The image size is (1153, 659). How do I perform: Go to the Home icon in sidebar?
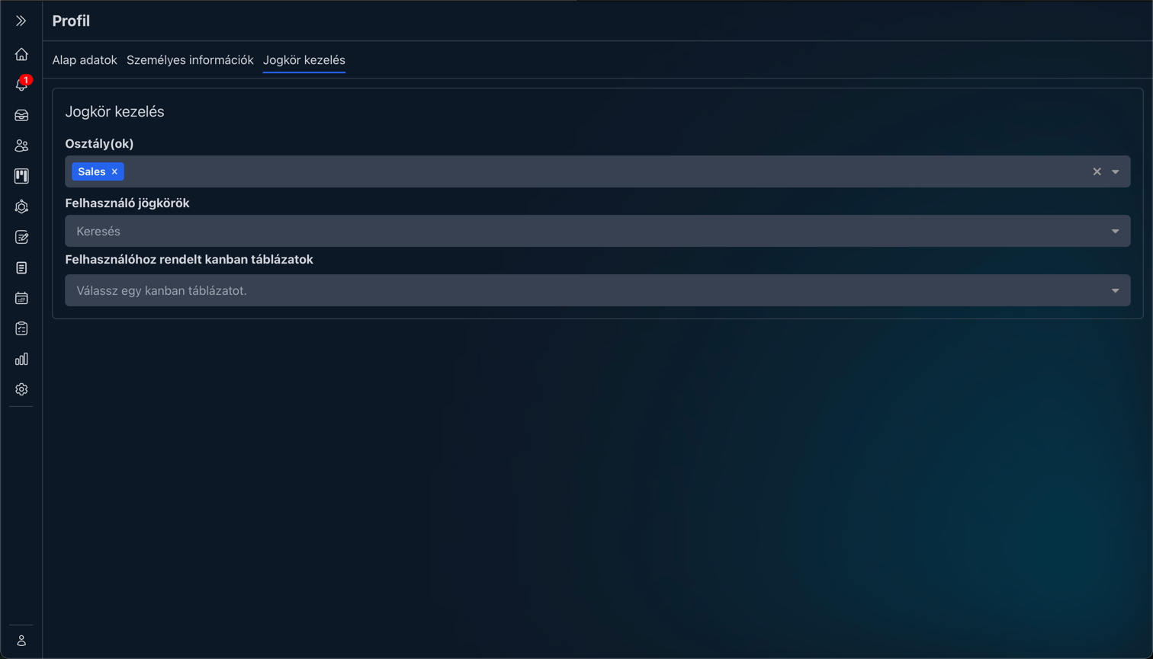[21, 54]
